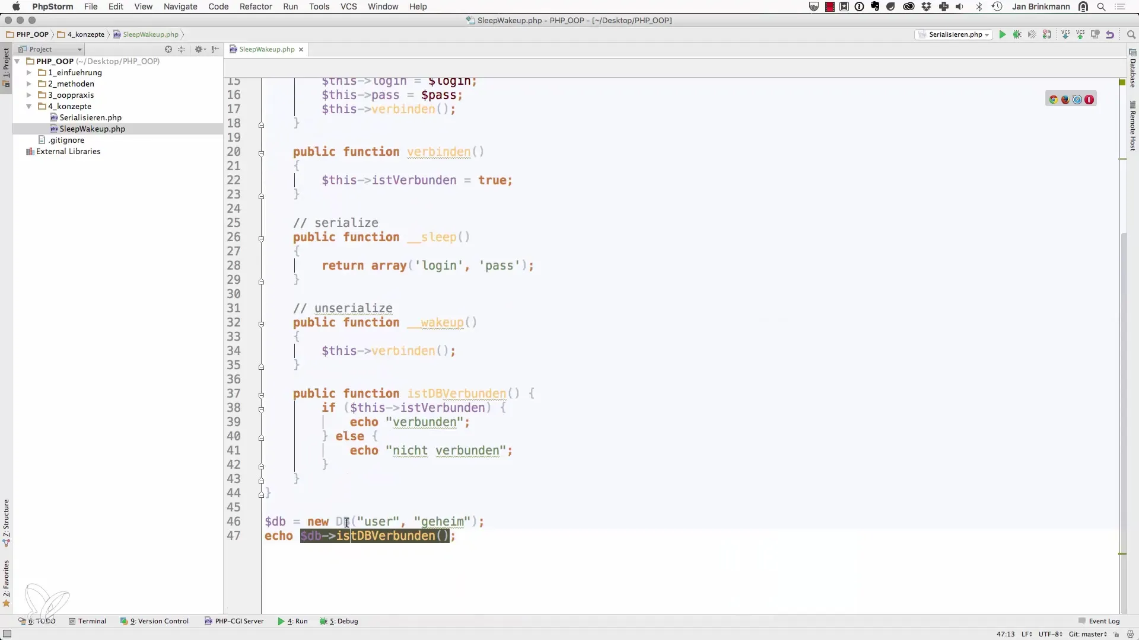
Task: Open preview in Opera browser icon
Action: tap(1089, 100)
